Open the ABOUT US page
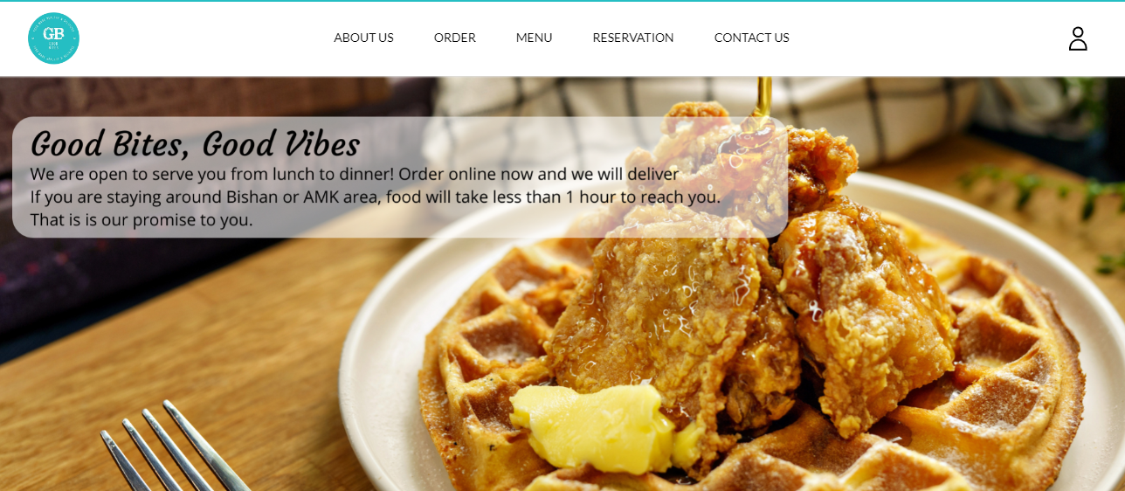The image size is (1125, 491). tap(363, 38)
